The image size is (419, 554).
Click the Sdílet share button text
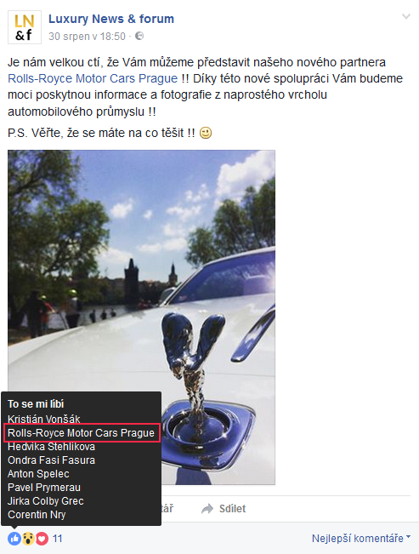coord(232,509)
